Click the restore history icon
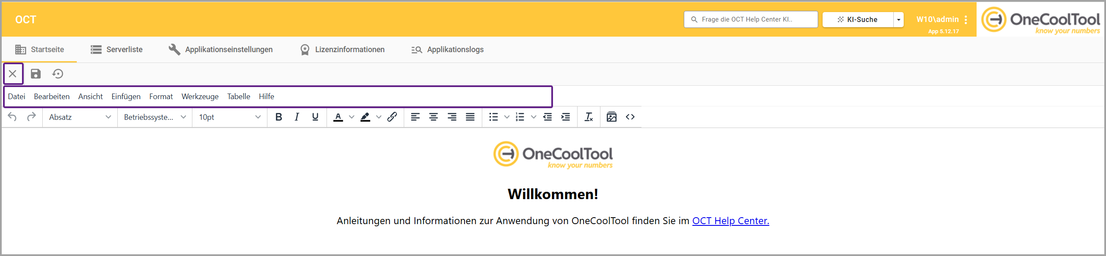Image resolution: width=1106 pixels, height=256 pixels. [x=58, y=74]
